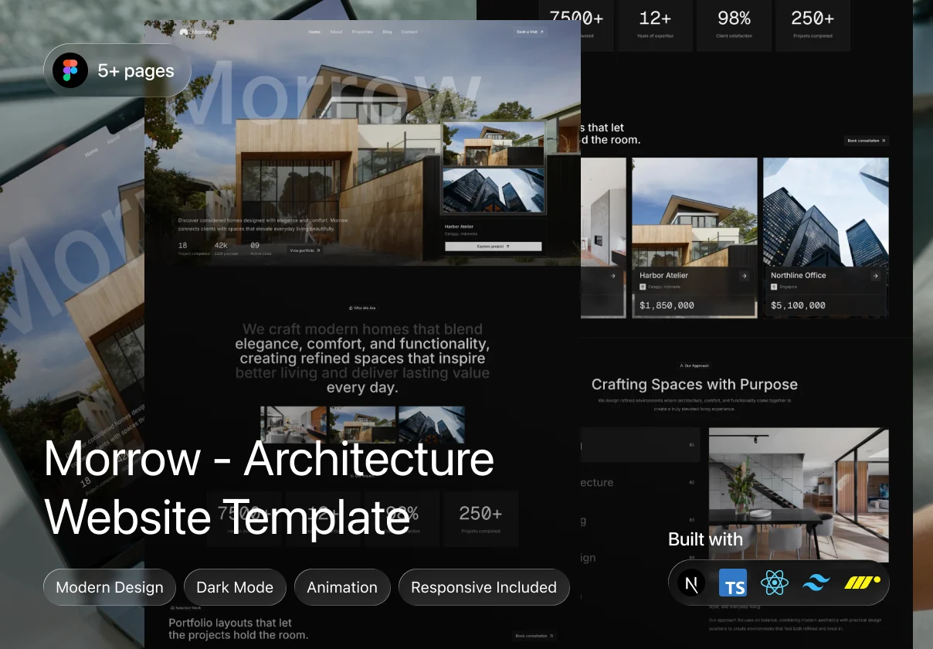Click the Harbor Atelier title above Explore project

[459, 226]
